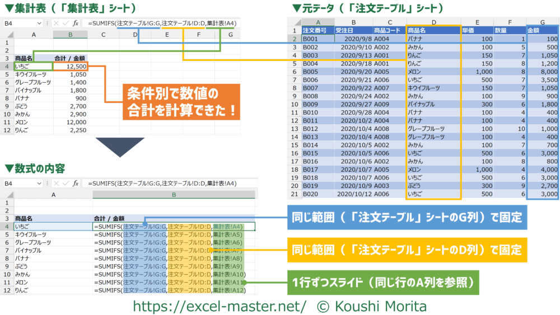The image size is (560, 315).
Task: Click the fx Insert Function icon in lower formula bar
Action: (x=75, y=183)
